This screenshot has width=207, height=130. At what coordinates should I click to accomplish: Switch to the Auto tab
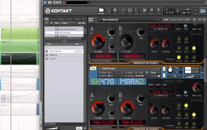coord(84,19)
